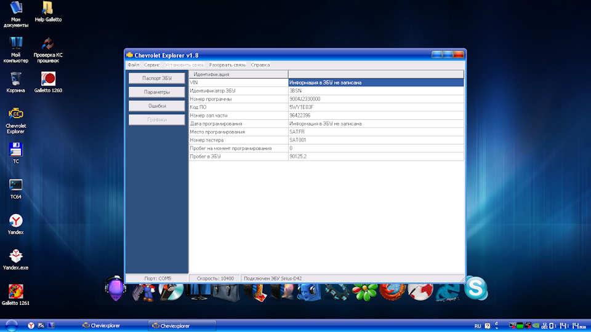Image resolution: width=591 pixels, height=332 pixels.
Task: Click the system tray clock
Action: pos(567,326)
